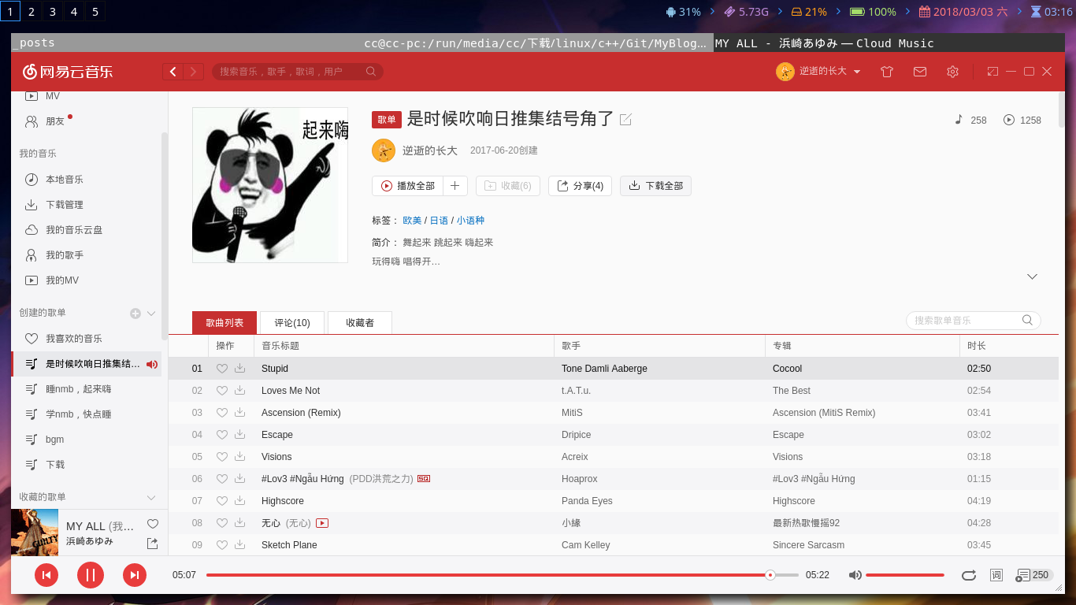
Task: Go back with the navigation arrow
Action: click(x=173, y=72)
